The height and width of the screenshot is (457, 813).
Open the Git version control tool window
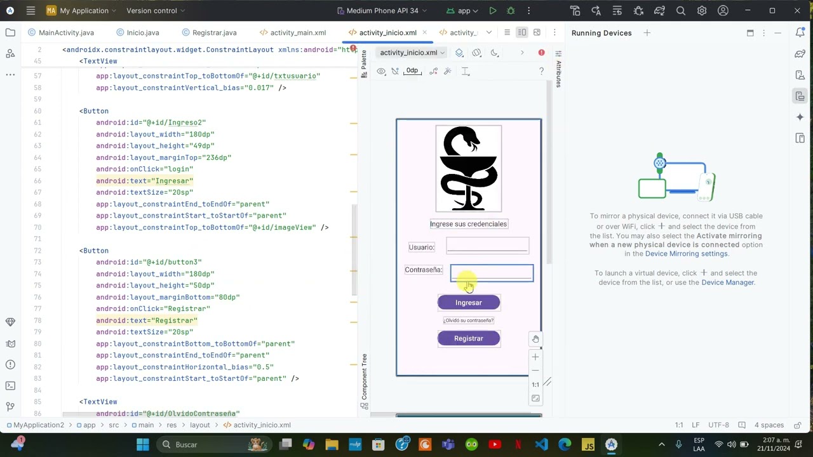(10, 406)
